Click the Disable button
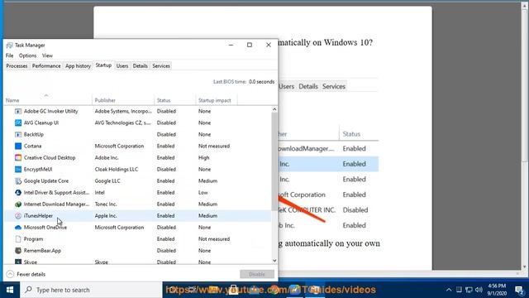529x298 pixels. [x=257, y=274]
